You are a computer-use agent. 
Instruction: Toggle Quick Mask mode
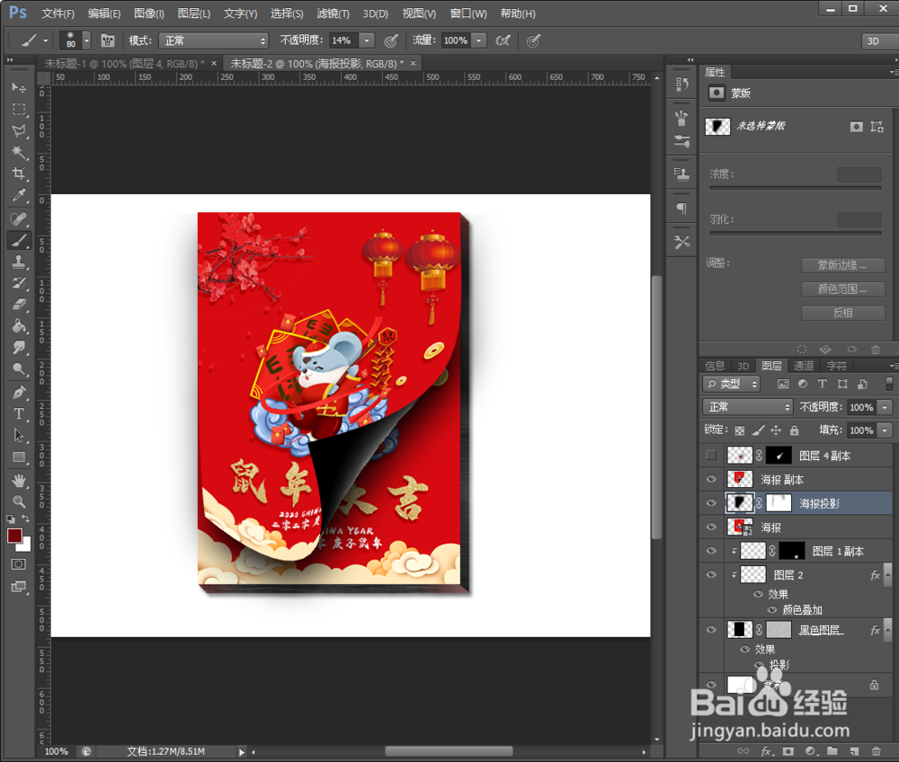pyautogui.click(x=19, y=565)
